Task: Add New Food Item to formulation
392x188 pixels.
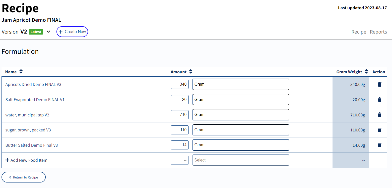Action: 26,160
